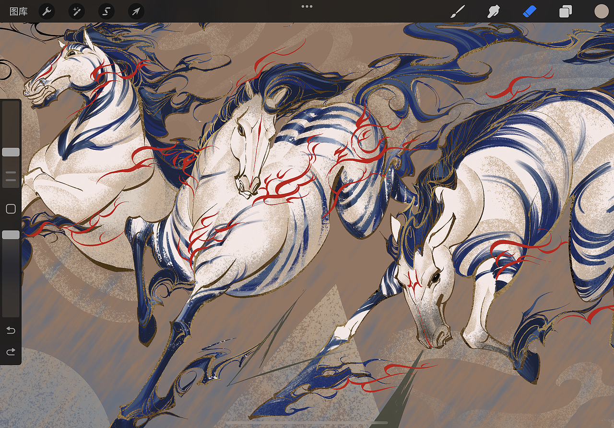Activate the Selection tool
The height and width of the screenshot is (428, 614).
pyautogui.click(x=106, y=11)
